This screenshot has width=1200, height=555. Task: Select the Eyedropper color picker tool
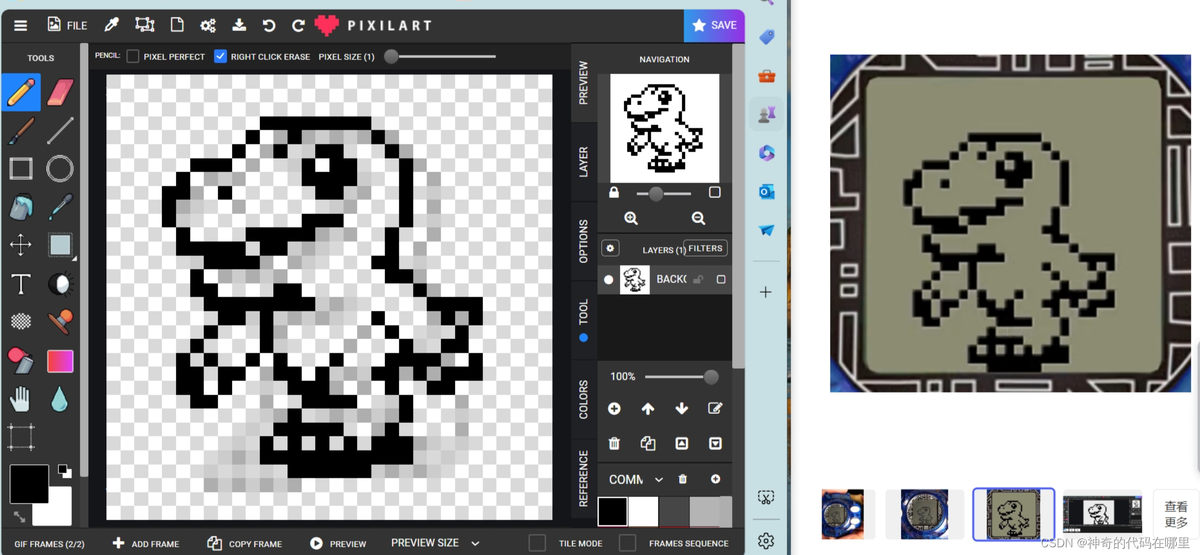(60, 207)
